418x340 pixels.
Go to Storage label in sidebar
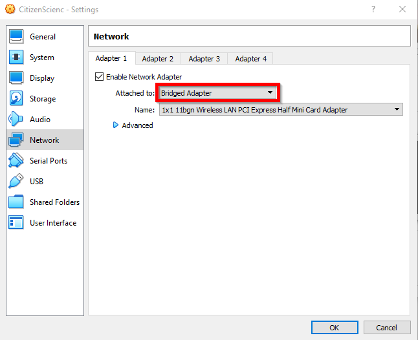pos(43,99)
